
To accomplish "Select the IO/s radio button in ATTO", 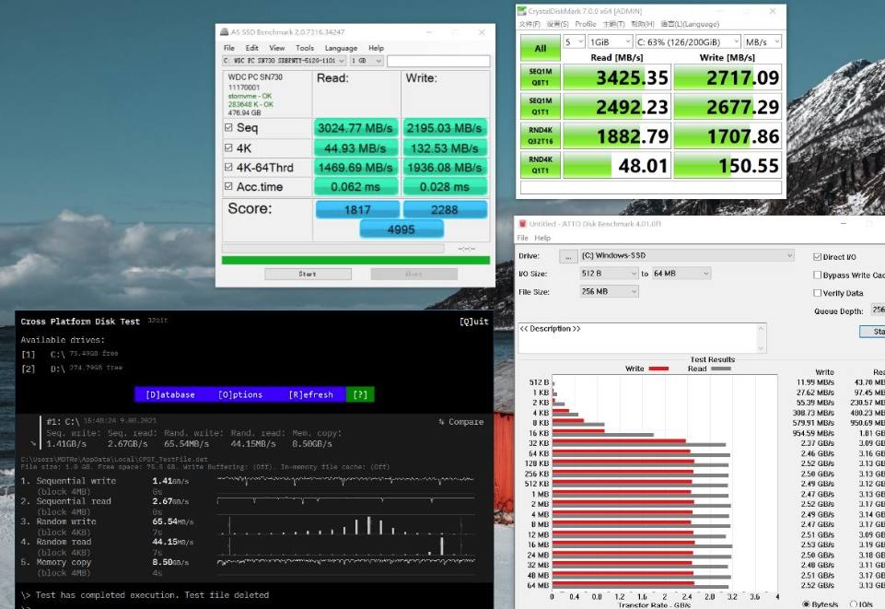I will [854, 603].
